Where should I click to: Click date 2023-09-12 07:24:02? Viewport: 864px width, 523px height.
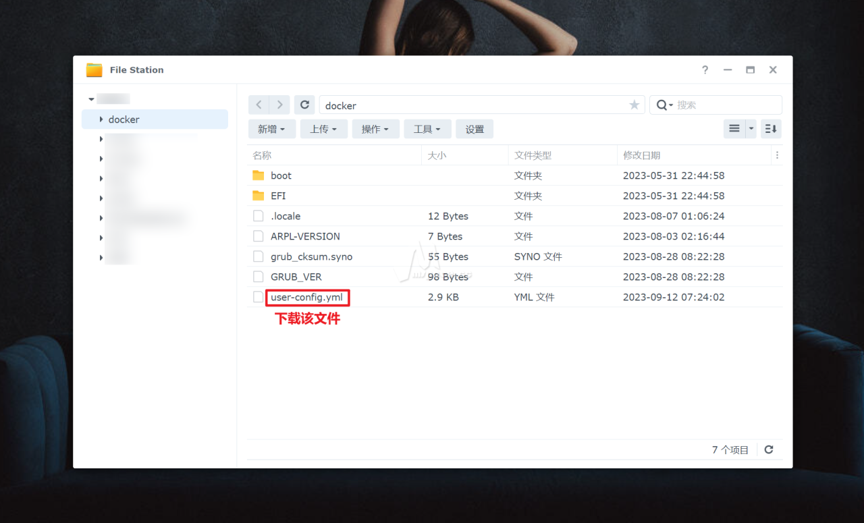673,297
